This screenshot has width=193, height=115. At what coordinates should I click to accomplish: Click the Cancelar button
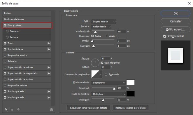click(176, 21)
